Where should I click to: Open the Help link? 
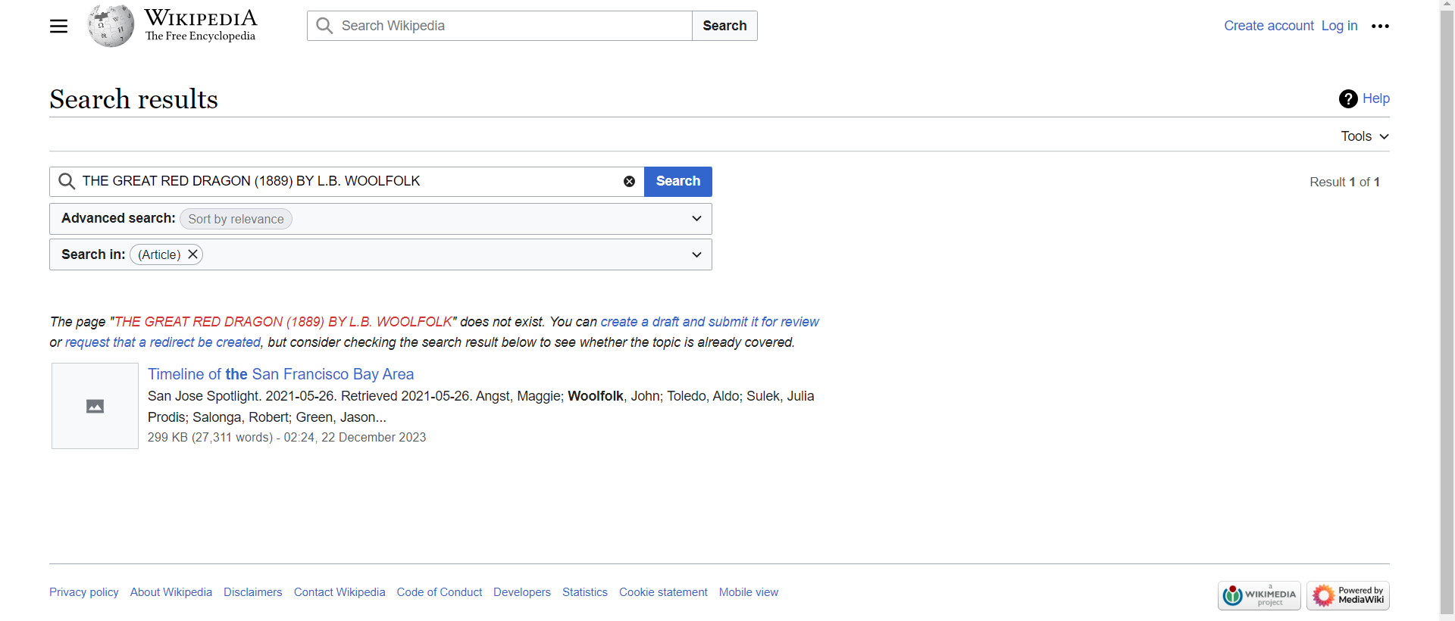(x=1376, y=98)
